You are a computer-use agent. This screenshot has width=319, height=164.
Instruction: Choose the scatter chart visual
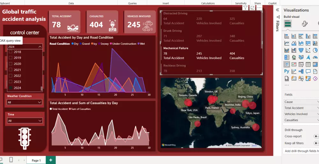point(308,50)
